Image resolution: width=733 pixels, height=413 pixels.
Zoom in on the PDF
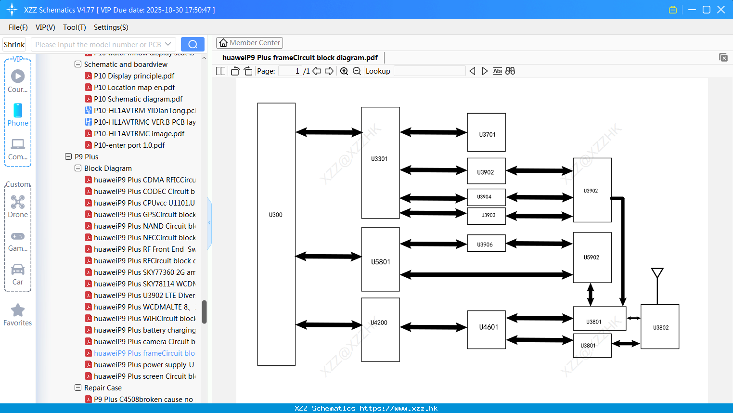(344, 71)
